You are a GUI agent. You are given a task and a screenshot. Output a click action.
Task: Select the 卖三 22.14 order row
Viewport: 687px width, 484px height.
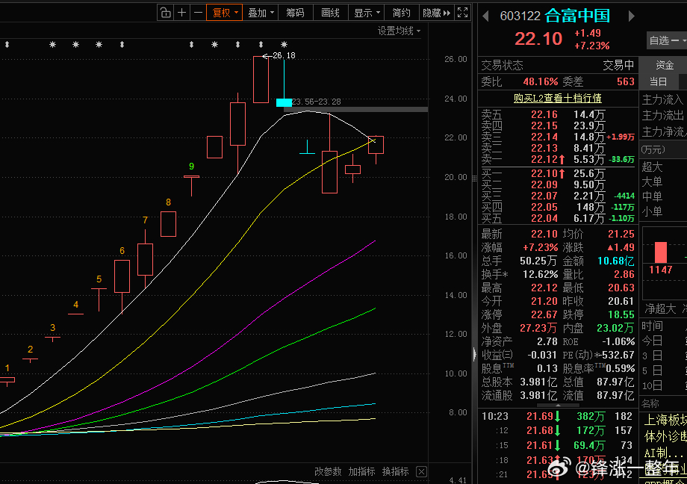(x=558, y=137)
